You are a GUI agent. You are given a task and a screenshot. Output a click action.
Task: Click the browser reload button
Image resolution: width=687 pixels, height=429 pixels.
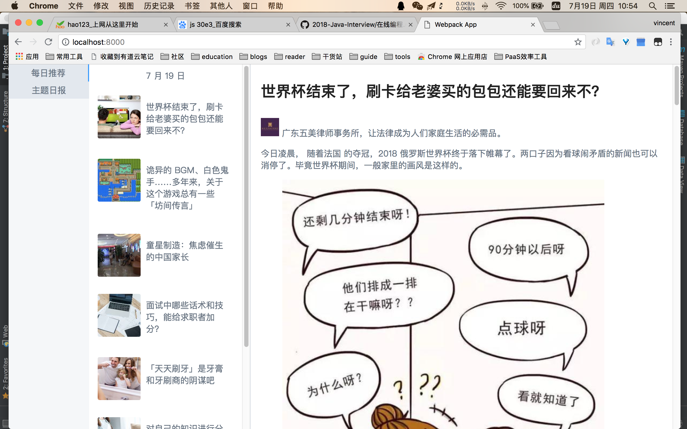pyautogui.click(x=49, y=42)
